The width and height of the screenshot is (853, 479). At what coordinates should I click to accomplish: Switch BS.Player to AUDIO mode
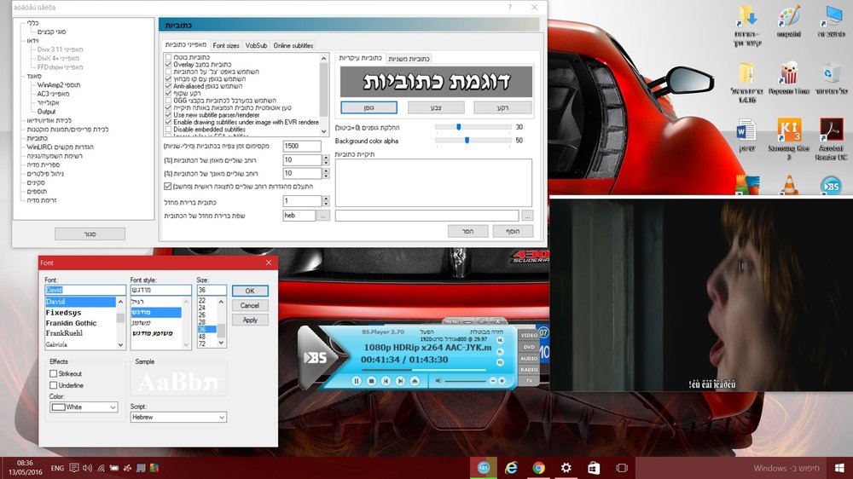[529, 358]
